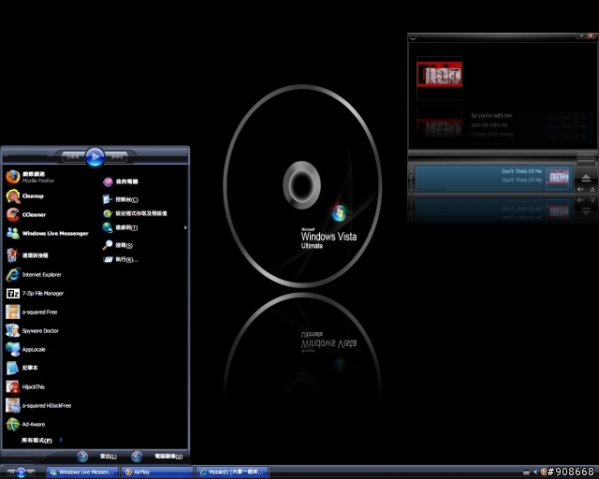The height and width of the screenshot is (479, 599).
Task: Launch HijackThis
Action: [x=25, y=387]
